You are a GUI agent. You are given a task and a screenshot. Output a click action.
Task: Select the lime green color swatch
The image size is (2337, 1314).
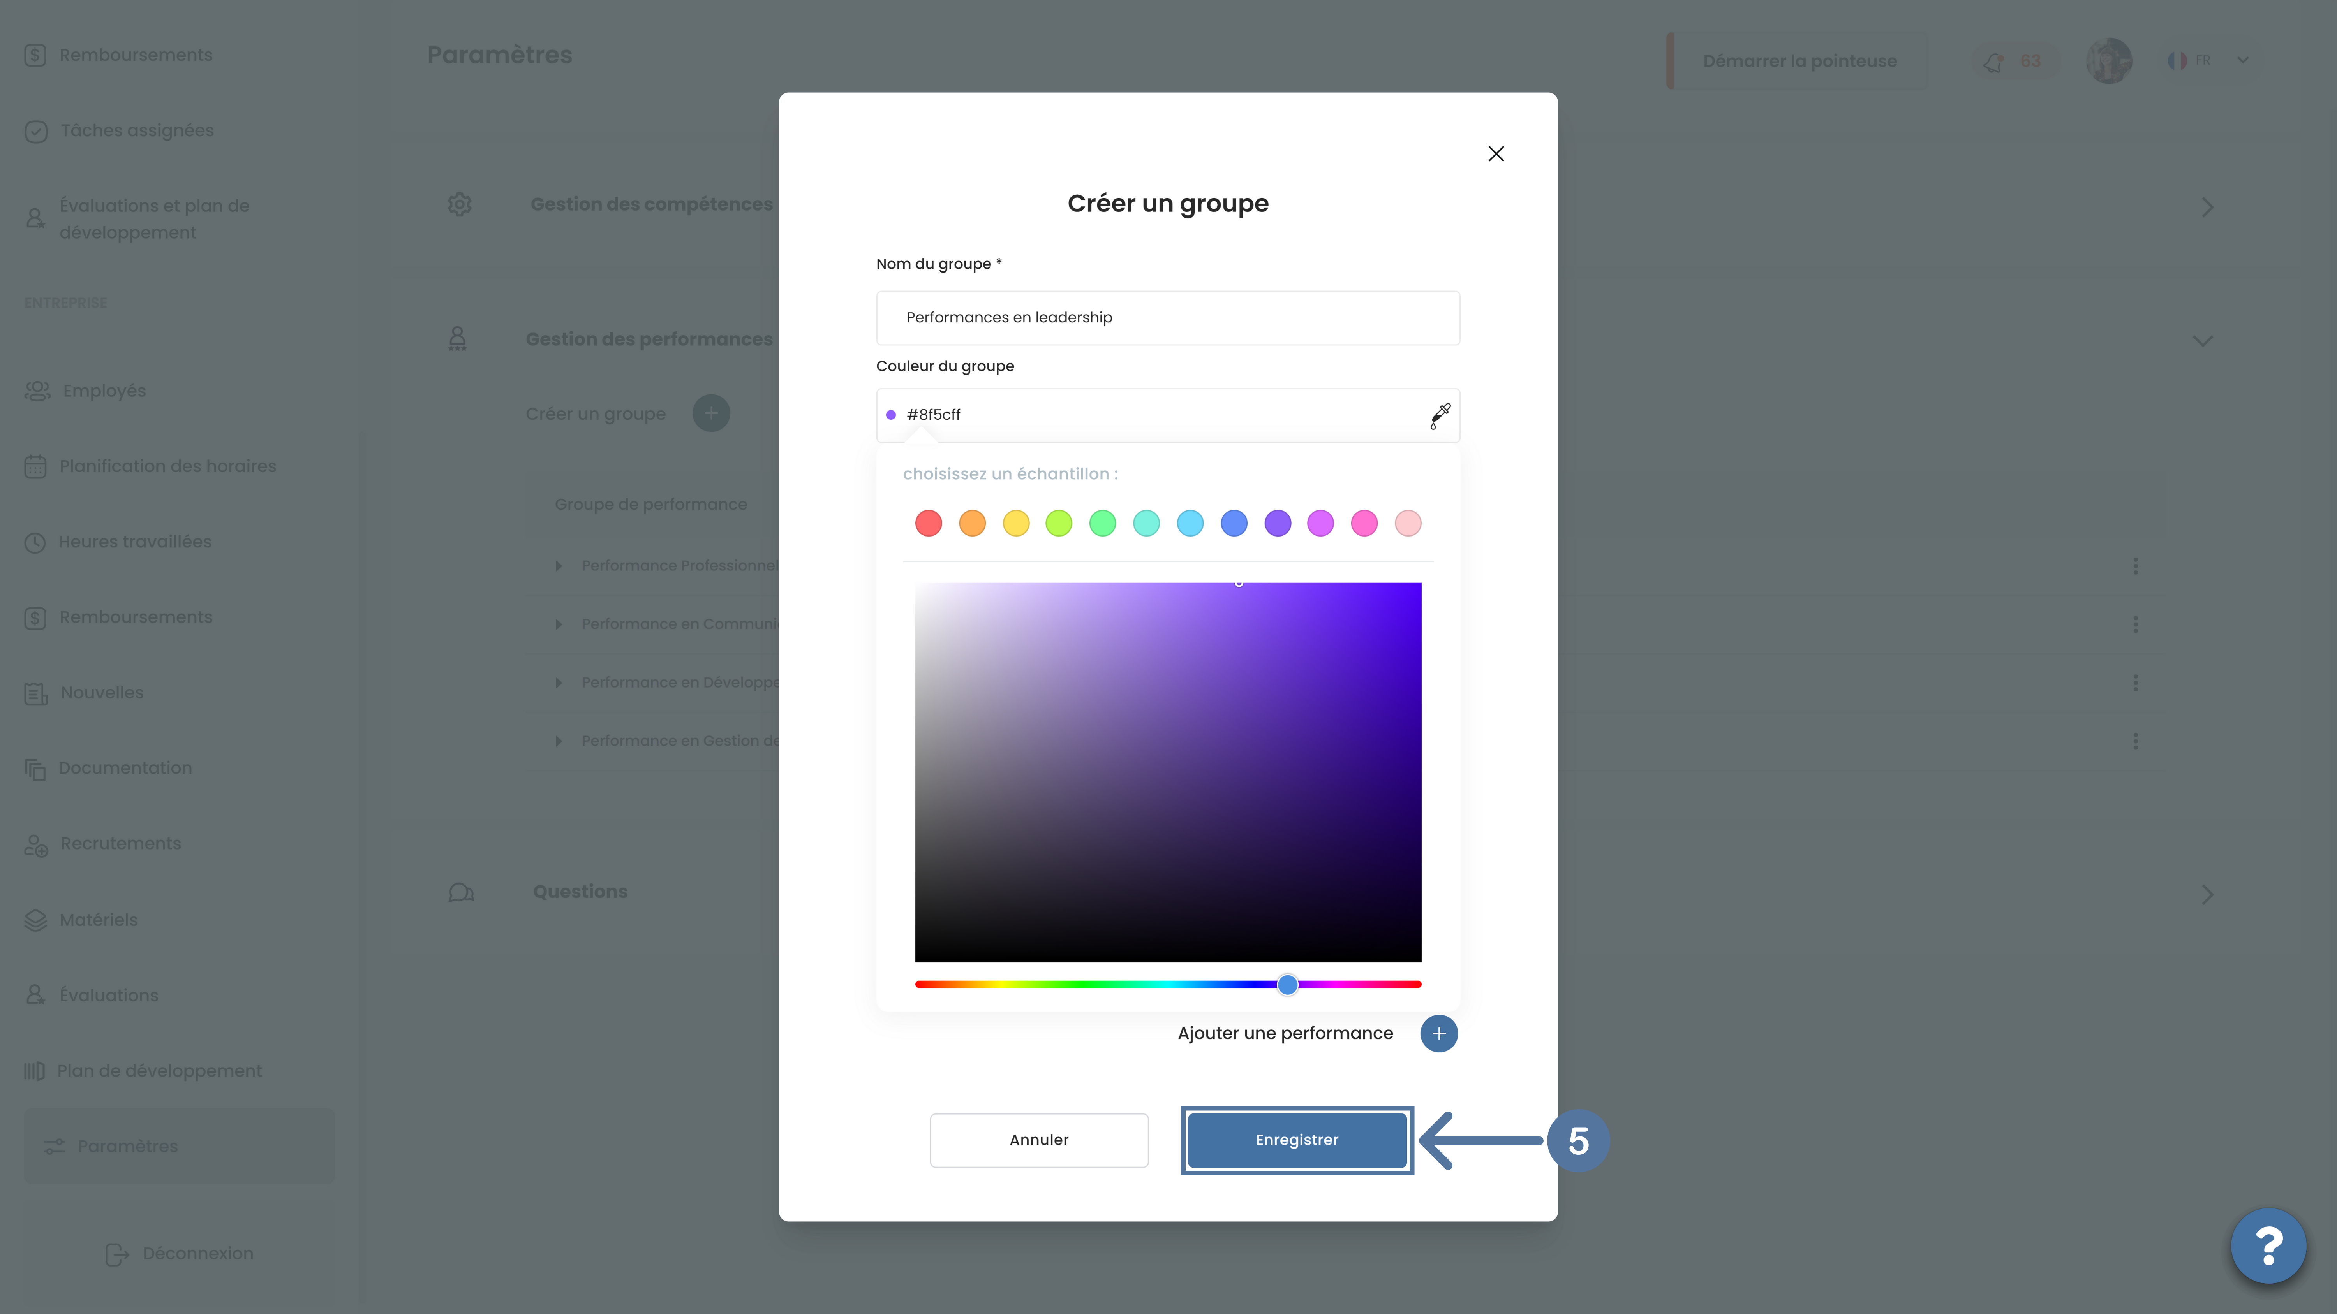[1059, 523]
